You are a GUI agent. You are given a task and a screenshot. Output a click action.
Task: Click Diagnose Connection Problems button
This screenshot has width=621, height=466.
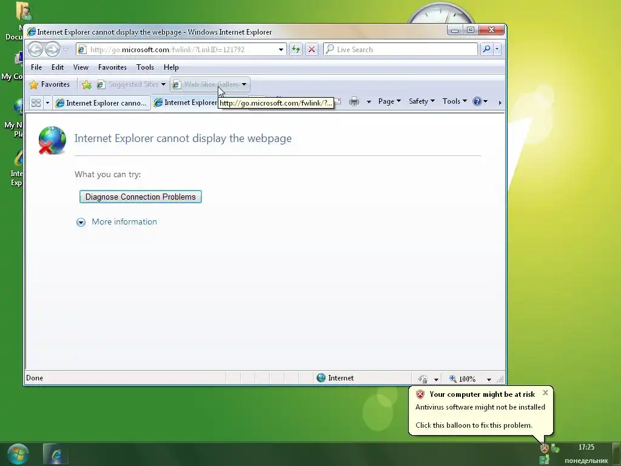click(141, 197)
